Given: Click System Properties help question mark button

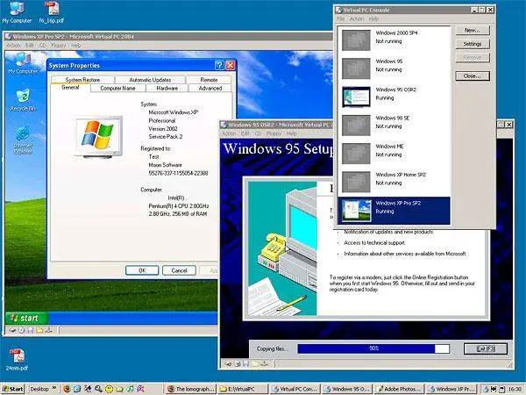Looking at the screenshot, I should 219,65.
